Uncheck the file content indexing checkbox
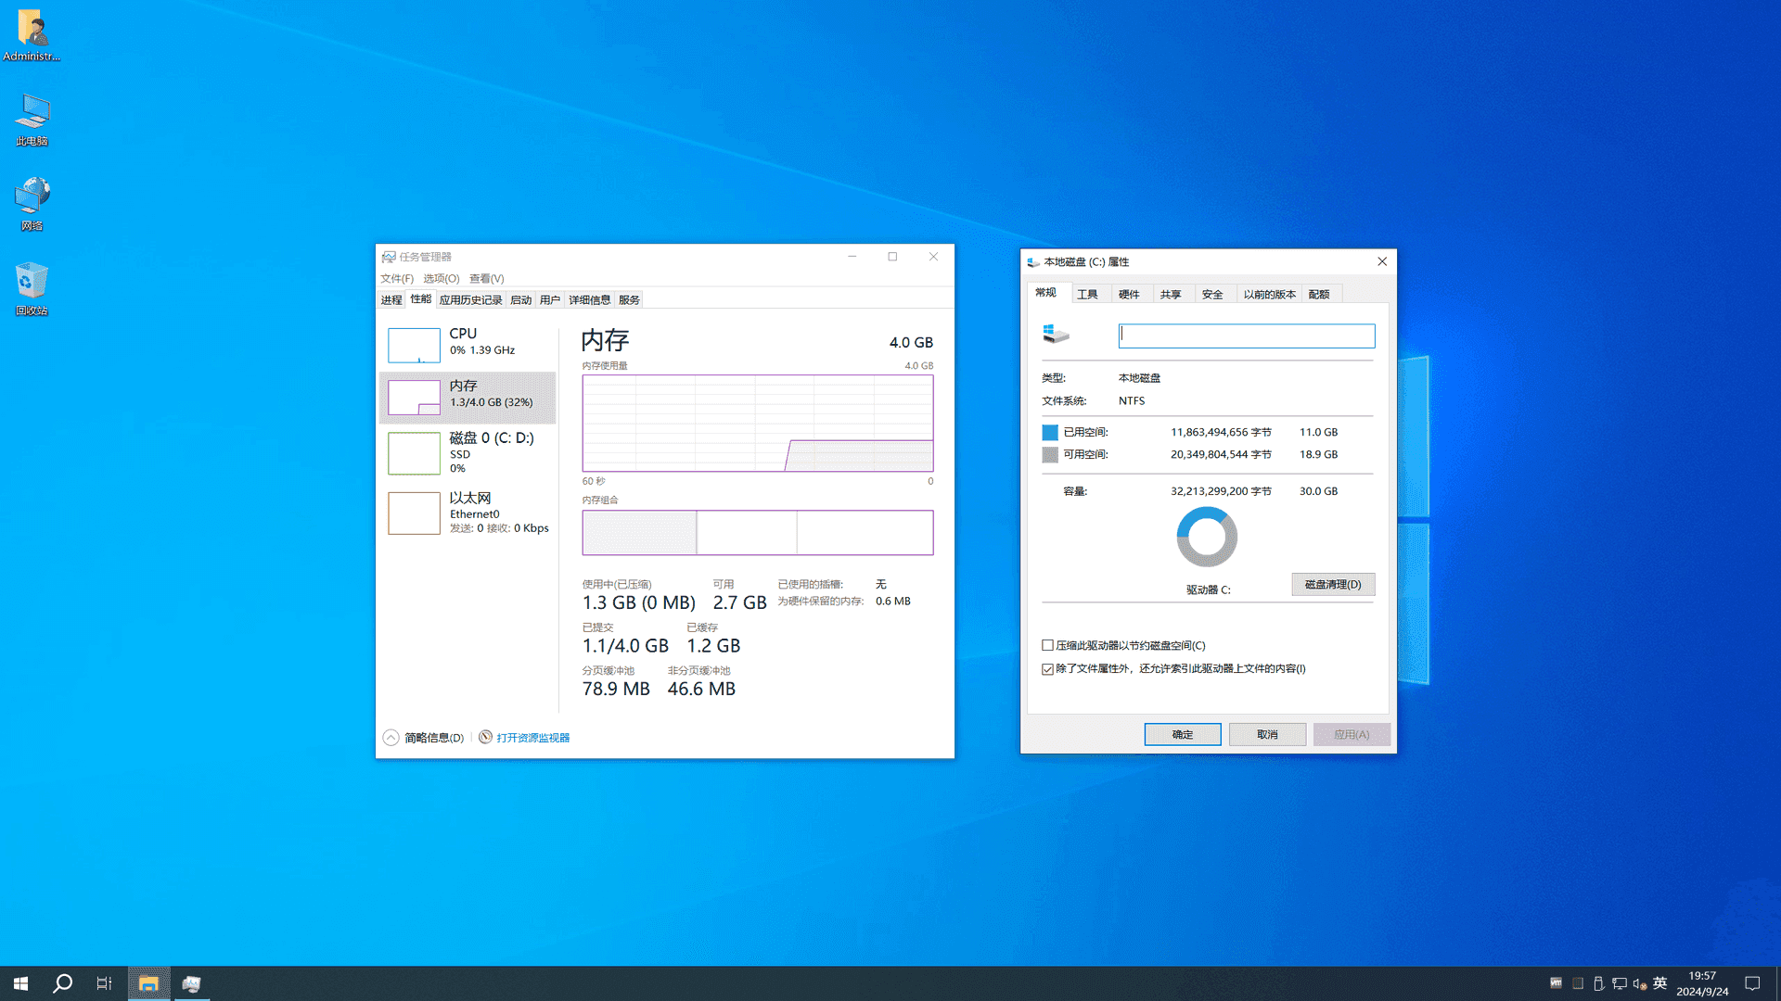 pos(1047,668)
